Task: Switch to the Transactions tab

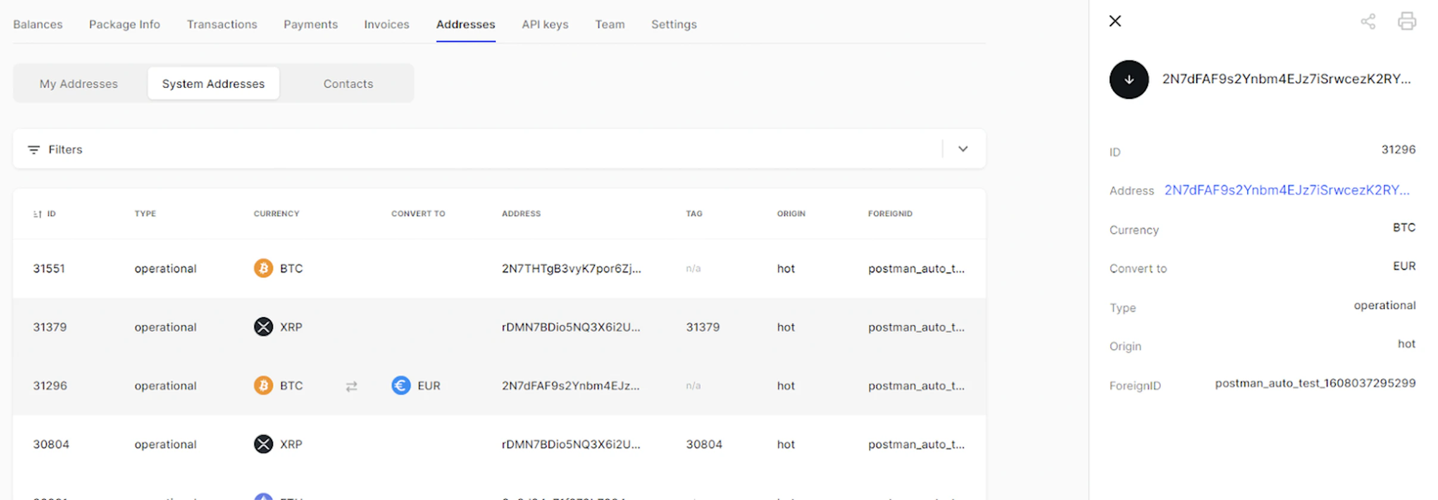Action: tap(222, 24)
